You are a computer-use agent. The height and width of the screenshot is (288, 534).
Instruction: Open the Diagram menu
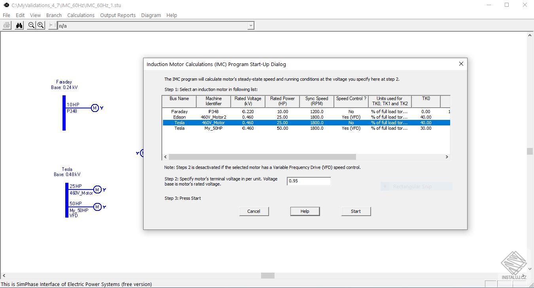click(x=151, y=15)
